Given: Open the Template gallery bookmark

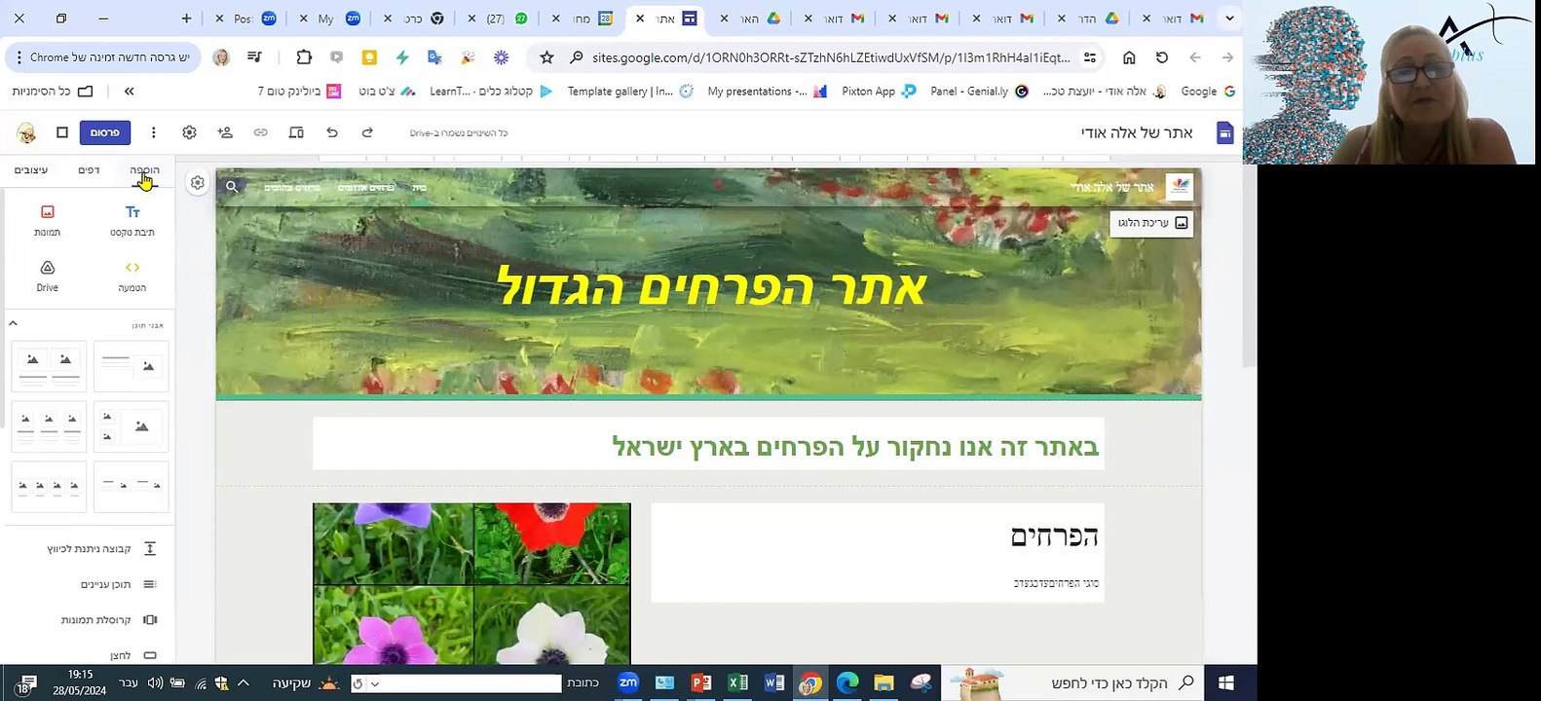Looking at the screenshot, I should click(630, 91).
